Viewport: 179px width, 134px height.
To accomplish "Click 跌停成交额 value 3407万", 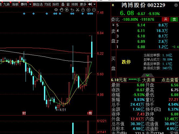I will pyautogui.click(x=167, y=68).
